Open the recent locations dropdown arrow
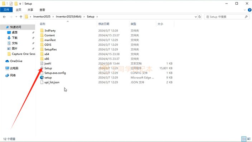This screenshot has height=142, width=252. coord(16,17)
